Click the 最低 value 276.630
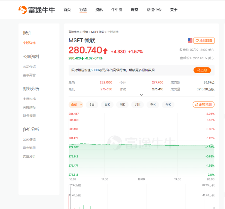The image size is (225, 209). click(x=106, y=89)
